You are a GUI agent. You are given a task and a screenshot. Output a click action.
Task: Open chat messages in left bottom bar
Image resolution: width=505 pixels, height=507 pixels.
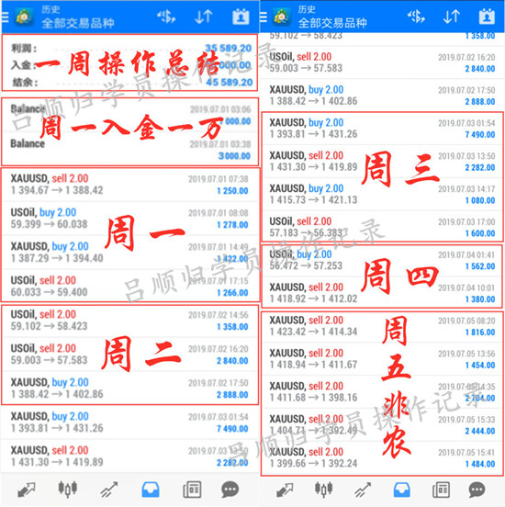230,490
